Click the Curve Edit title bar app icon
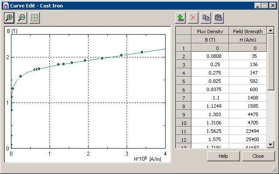The image size is (279, 174). [x=6, y=6]
